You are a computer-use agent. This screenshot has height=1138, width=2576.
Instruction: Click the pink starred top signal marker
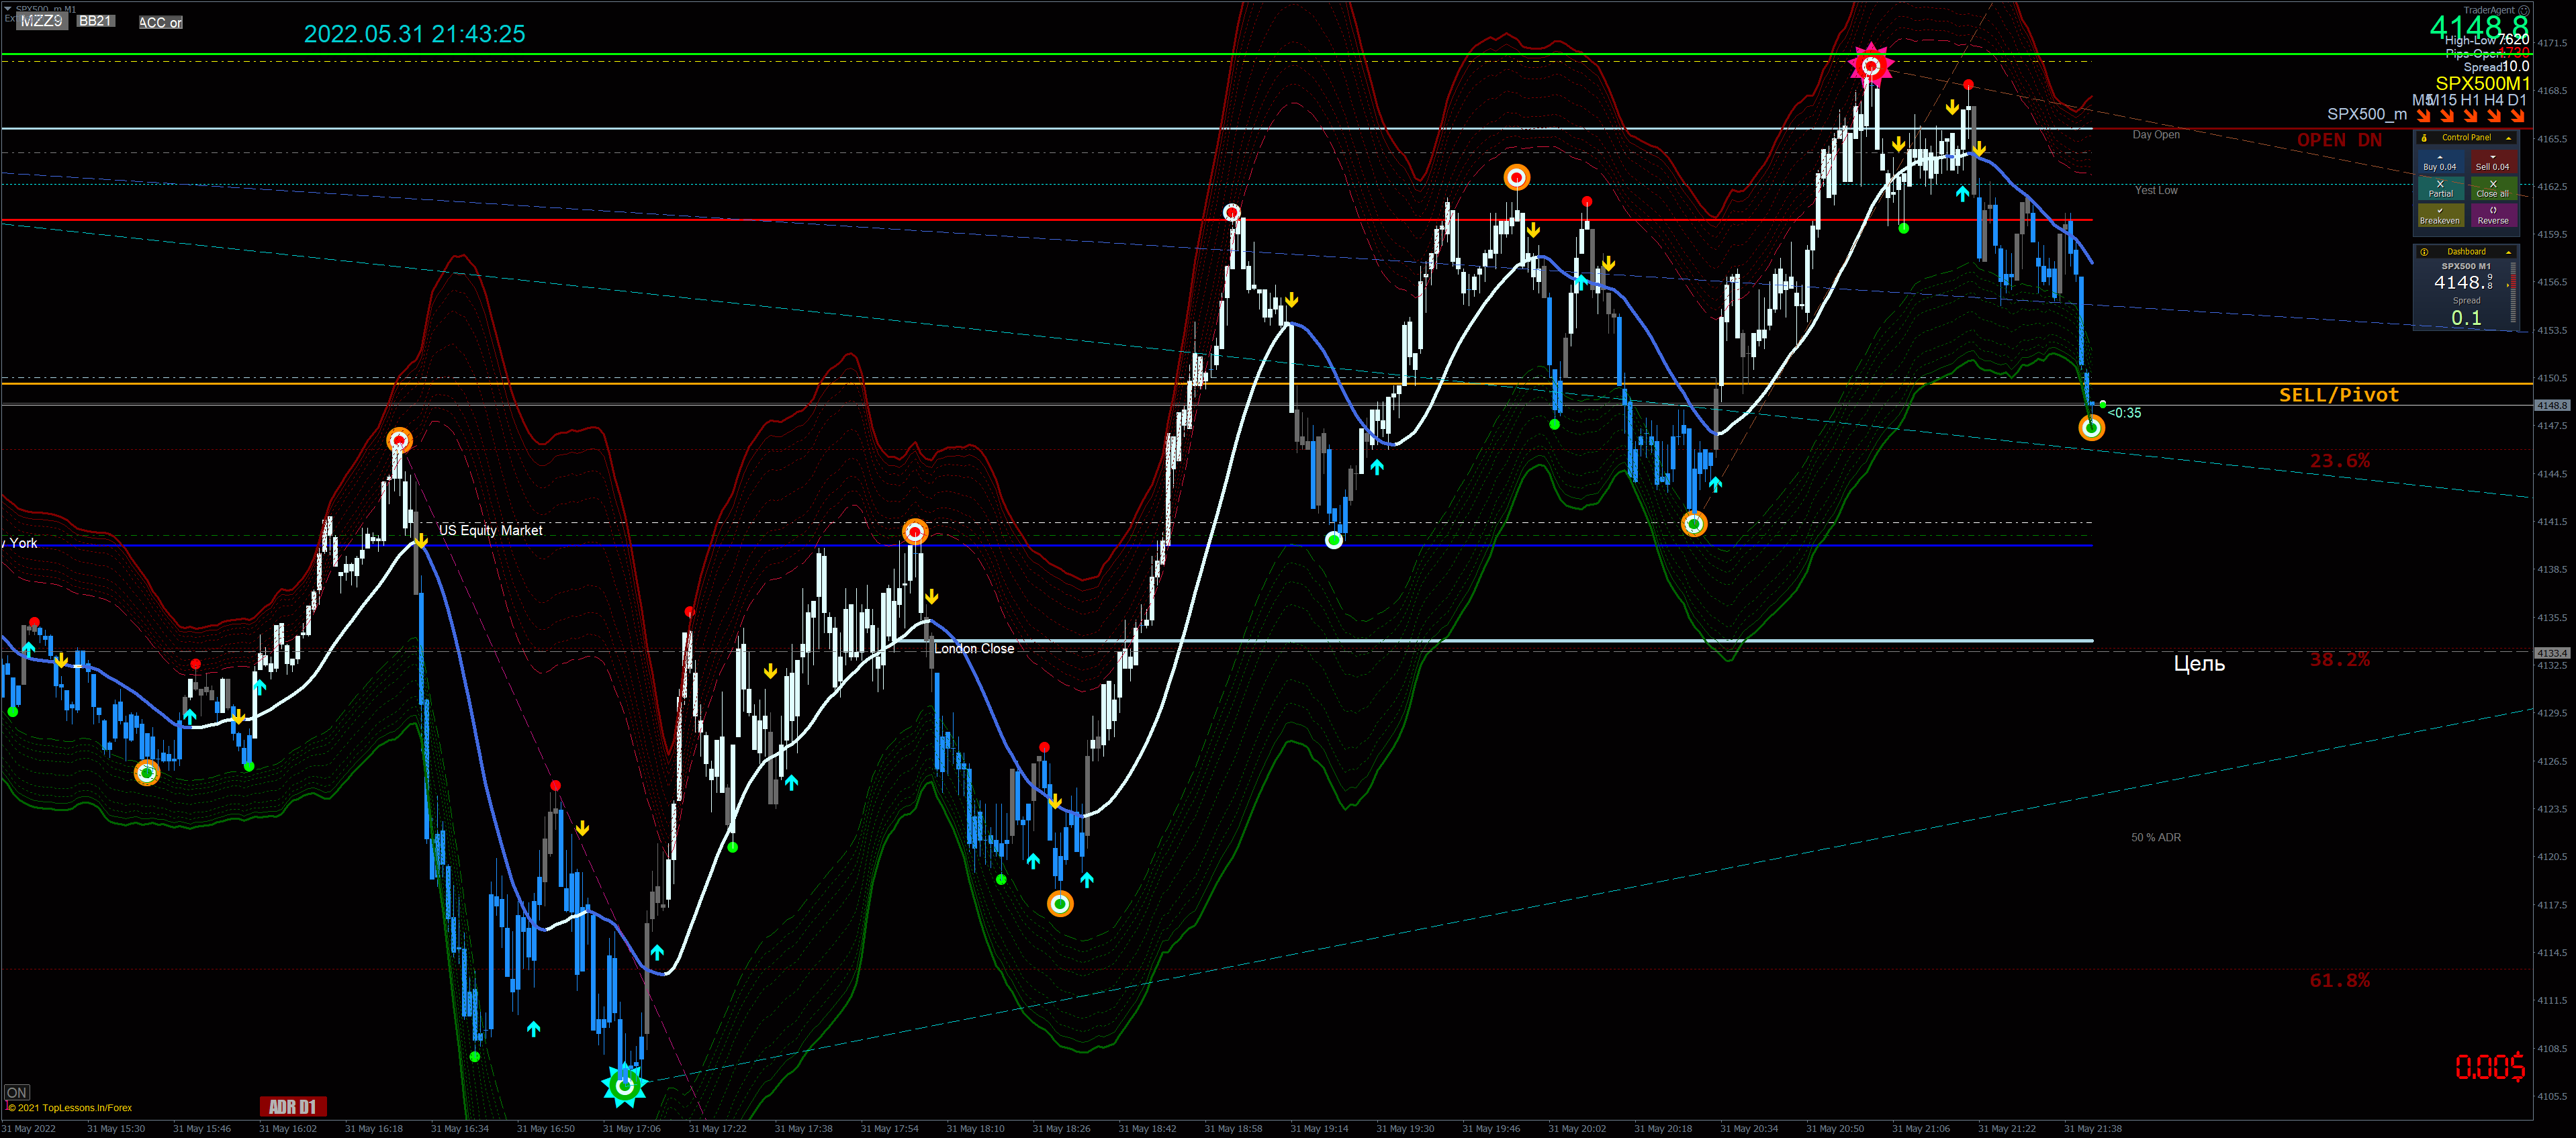1870,66
